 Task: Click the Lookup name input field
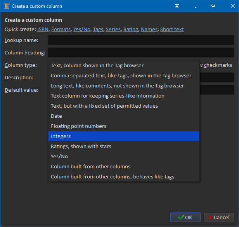pos(141,40)
